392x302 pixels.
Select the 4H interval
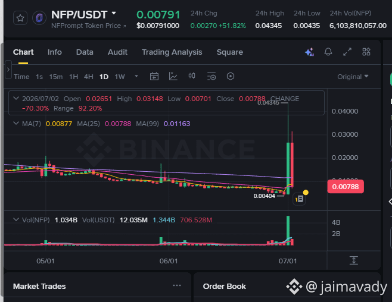point(89,77)
